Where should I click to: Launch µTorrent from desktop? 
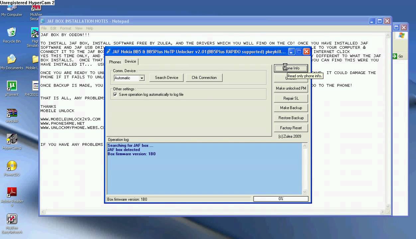12,88
